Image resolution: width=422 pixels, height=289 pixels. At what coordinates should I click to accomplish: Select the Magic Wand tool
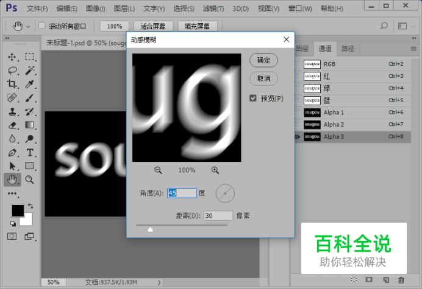coord(30,71)
